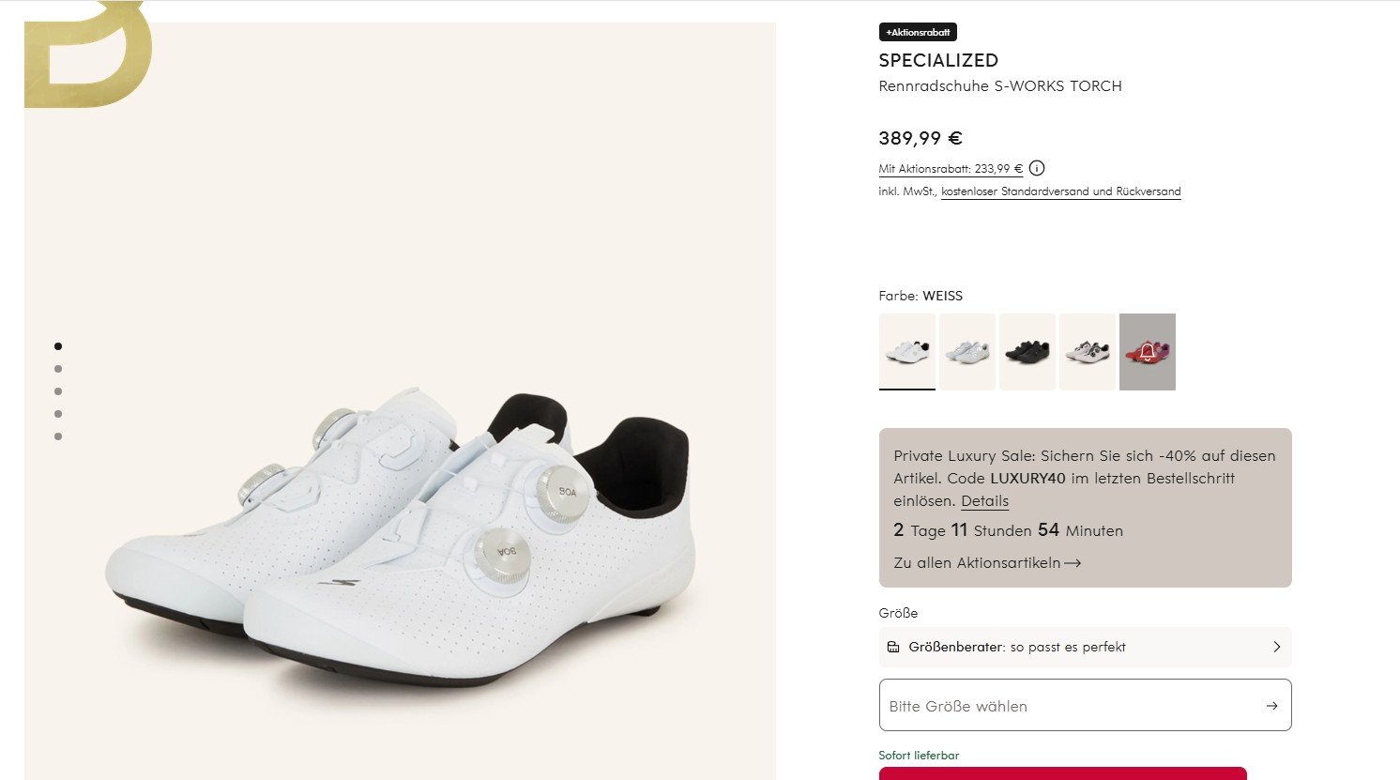Jump to the fourth gallery image dot
The height and width of the screenshot is (780, 1400).
tap(58, 414)
